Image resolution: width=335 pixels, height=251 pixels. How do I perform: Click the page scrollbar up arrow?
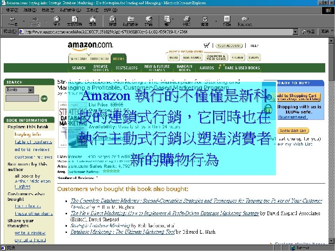pyautogui.click(x=331, y=40)
